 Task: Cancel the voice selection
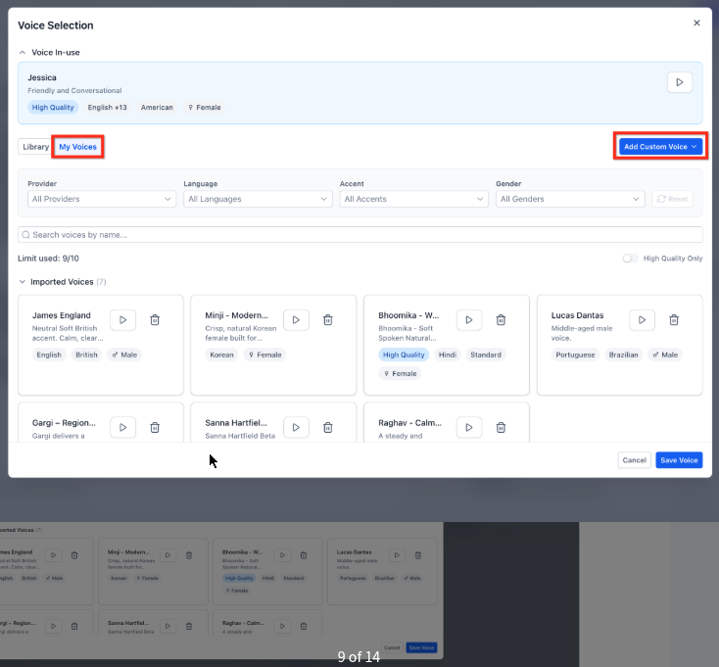click(x=634, y=460)
